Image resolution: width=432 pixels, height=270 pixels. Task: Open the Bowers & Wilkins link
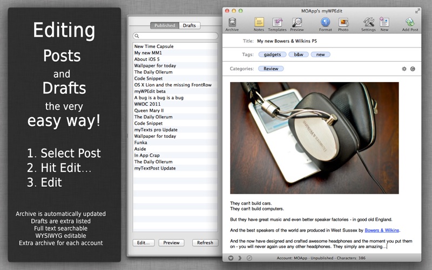click(x=382, y=231)
